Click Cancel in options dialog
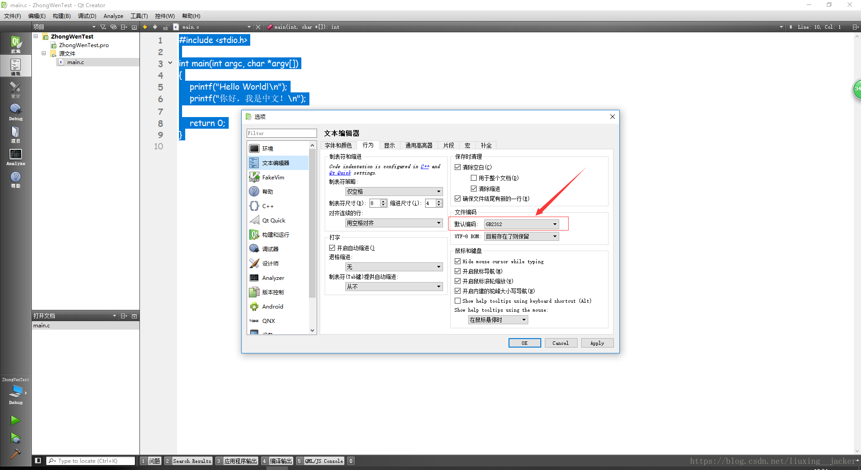Viewport: 861px width, 470px height. (561, 343)
